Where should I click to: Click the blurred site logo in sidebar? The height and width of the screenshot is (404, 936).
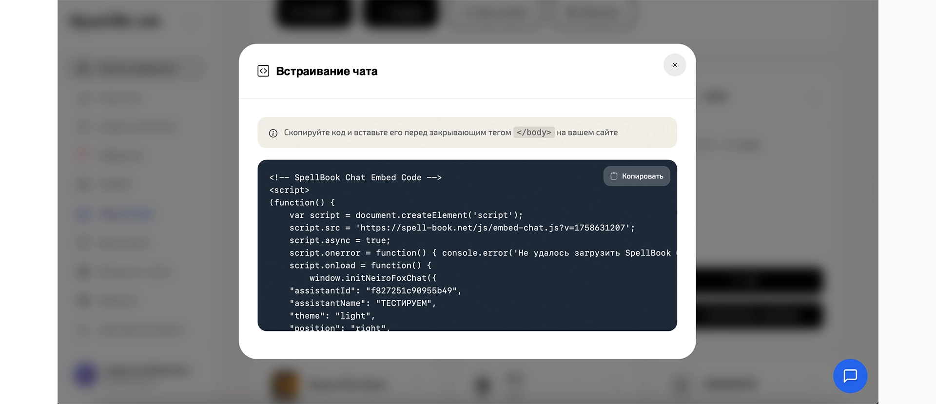click(116, 21)
